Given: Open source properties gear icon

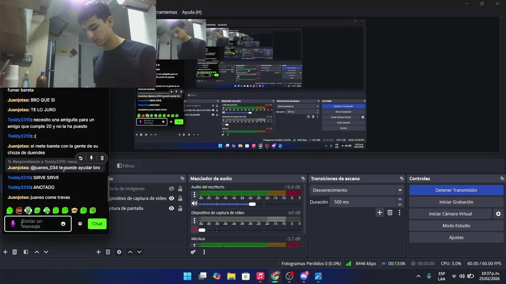Looking at the screenshot, I should [119, 252].
